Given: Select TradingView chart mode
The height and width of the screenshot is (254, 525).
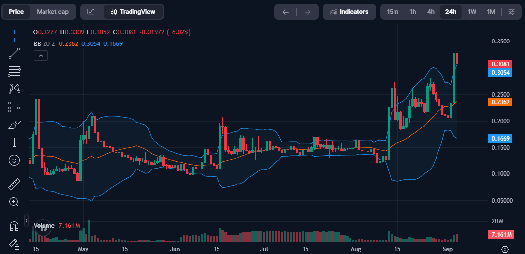Looking at the screenshot, I should tap(133, 12).
